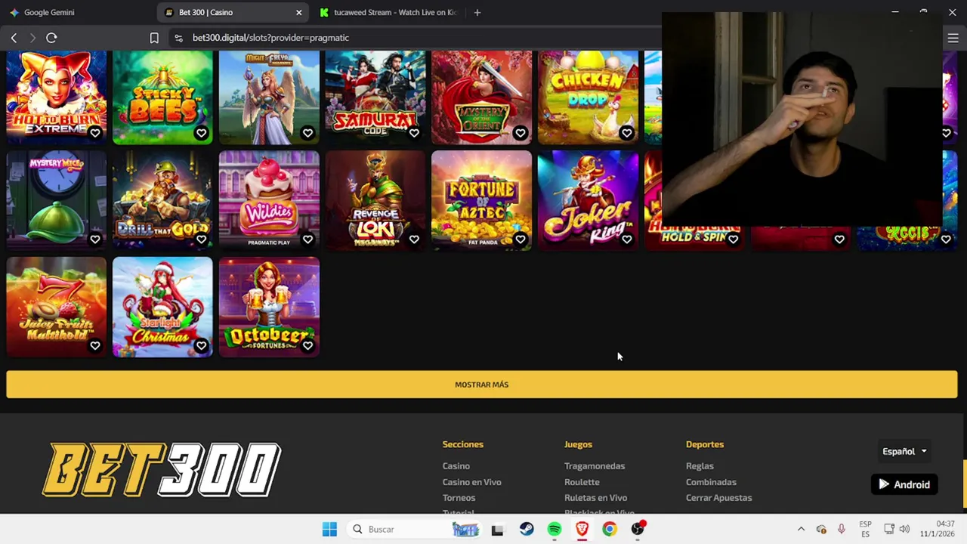Screen dimensions: 967x544
Task: Toggle favorite heart on Octobeer Fortunes
Action: tap(307, 346)
